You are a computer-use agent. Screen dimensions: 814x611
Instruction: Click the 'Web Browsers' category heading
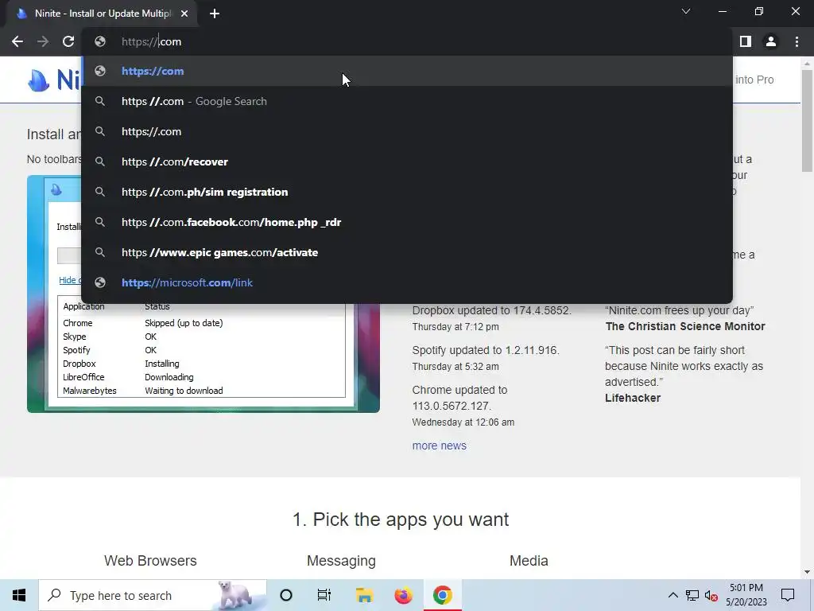(150, 561)
